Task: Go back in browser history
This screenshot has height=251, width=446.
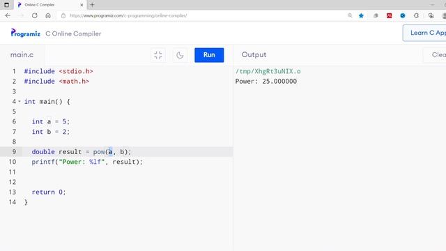Action: (x=8, y=15)
